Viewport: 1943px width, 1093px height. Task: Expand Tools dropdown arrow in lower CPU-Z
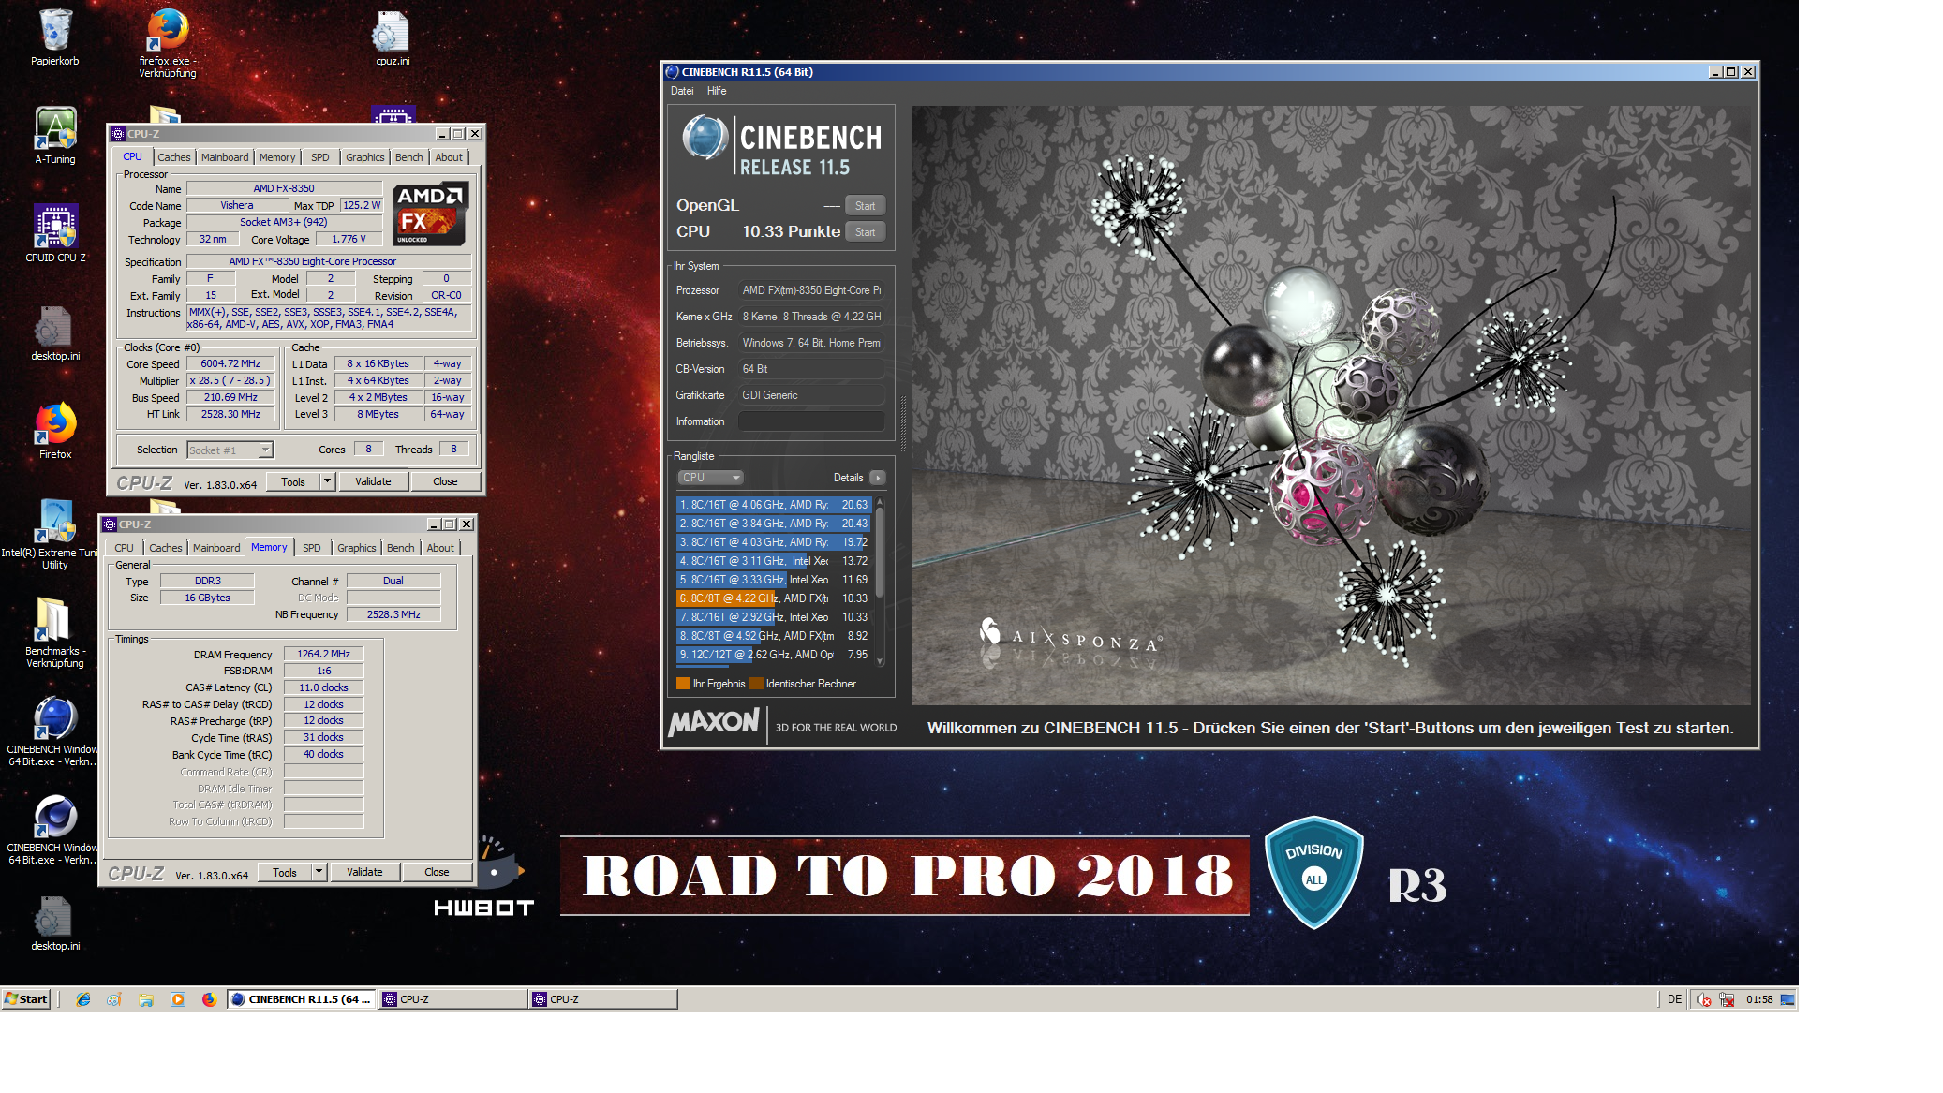(x=319, y=872)
